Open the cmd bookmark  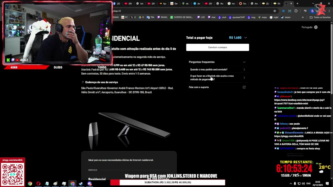(222, 17)
